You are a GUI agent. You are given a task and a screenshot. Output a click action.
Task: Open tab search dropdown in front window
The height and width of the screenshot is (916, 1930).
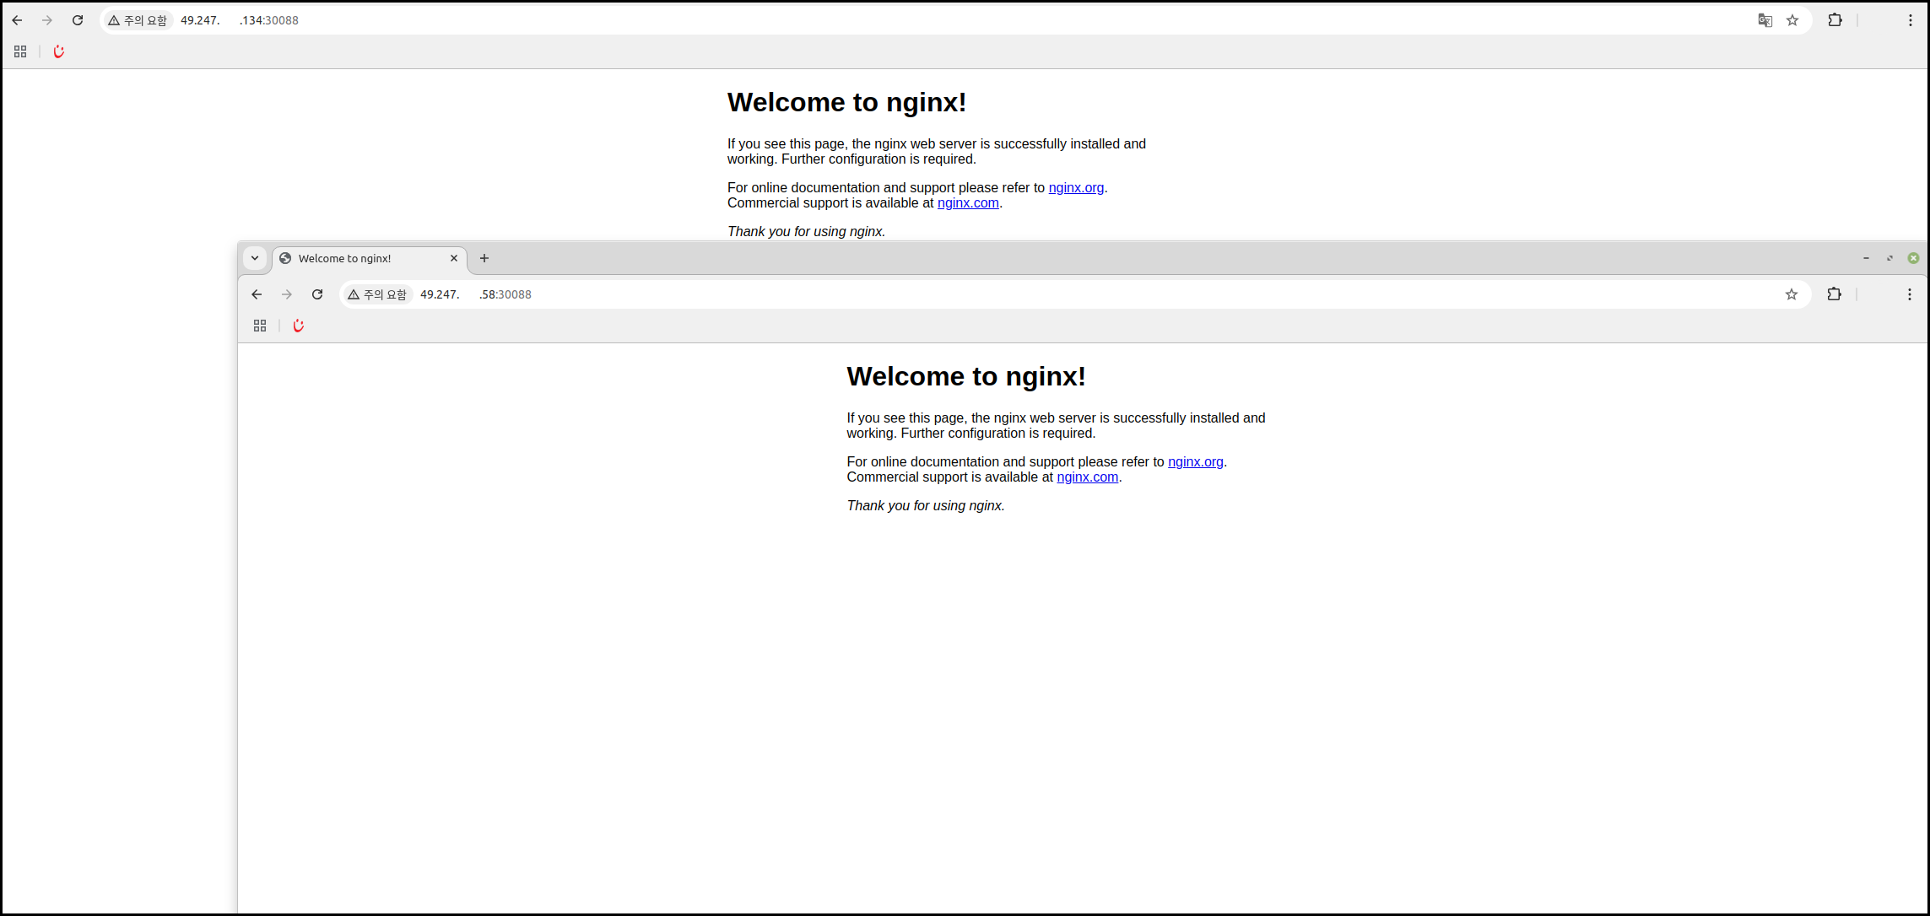coord(255,258)
